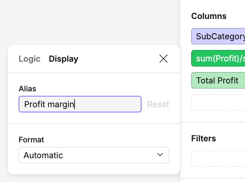Viewport: 245px width, 182px height.
Task: Switch to the Logic tab
Action: (29, 59)
